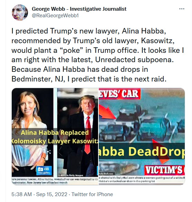Viewport: 192px width, 202px height.
Task: Open the right DeadDrop parking lot image
Action: 142,136
